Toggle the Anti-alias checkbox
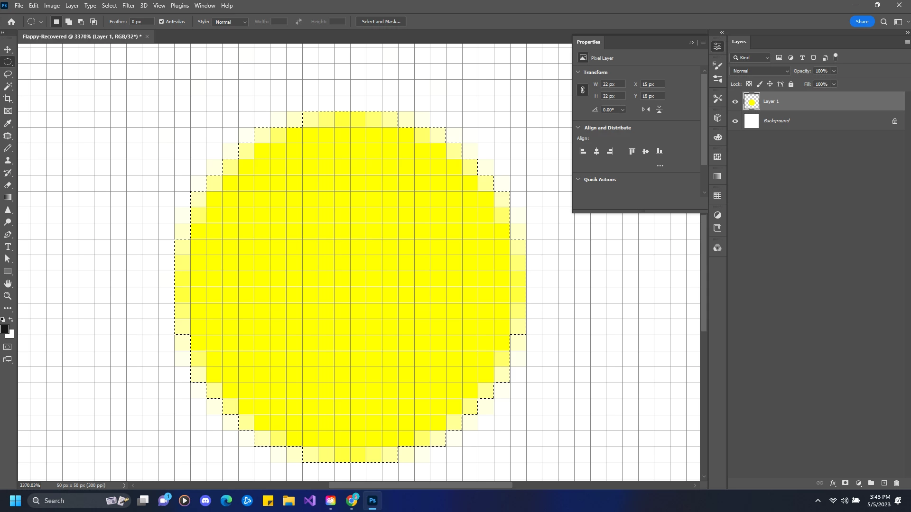Screen dimensions: 911x512 pos(161,22)
